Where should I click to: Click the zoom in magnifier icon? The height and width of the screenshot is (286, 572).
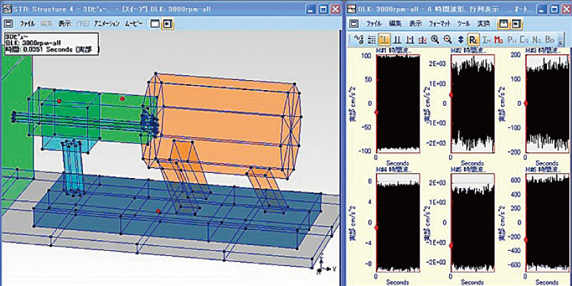tap(433, 40)
